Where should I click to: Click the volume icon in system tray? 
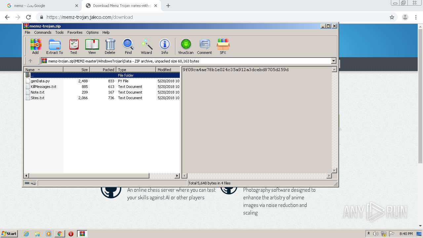[x=376, y=234]
